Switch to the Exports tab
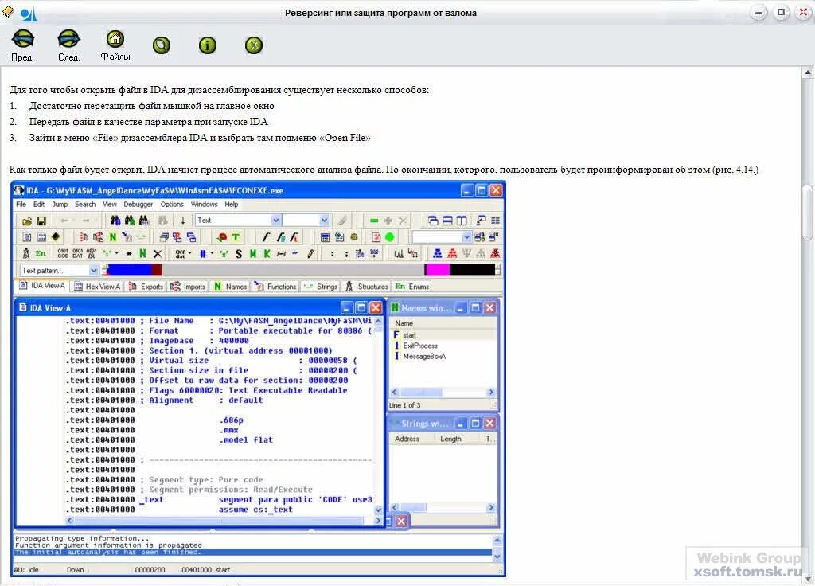Screen dimensions: 815x586 [146, 287]
